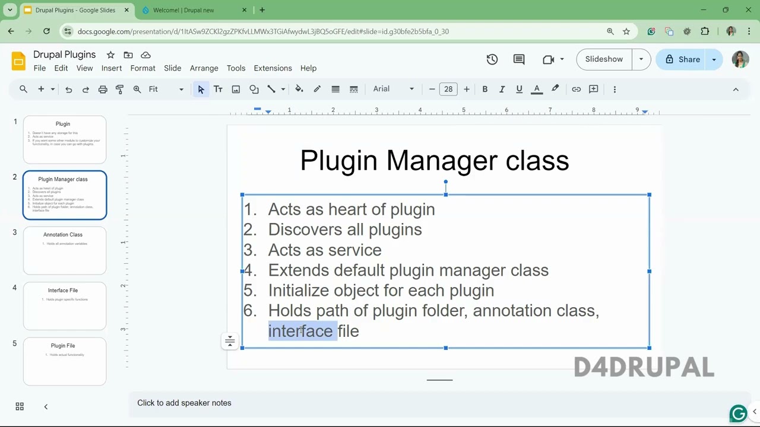Expand the Slideshow options dropdown arrow

click(641, 59)
